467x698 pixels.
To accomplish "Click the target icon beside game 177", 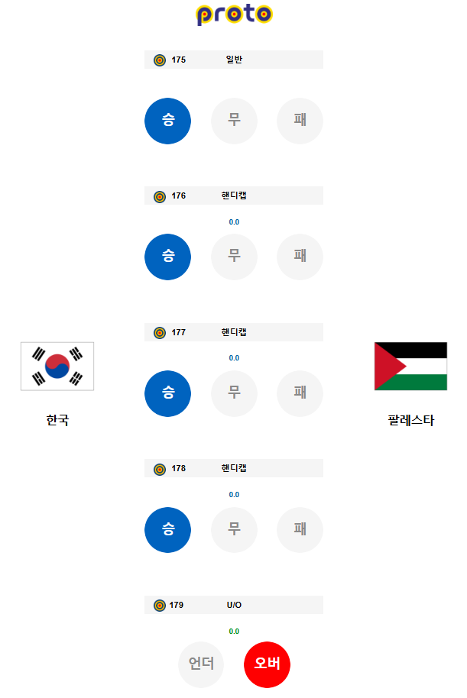I will click(x=160, y=332).
